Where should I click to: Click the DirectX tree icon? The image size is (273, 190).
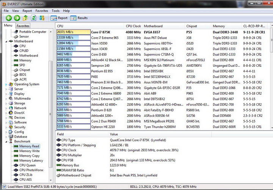11,113
